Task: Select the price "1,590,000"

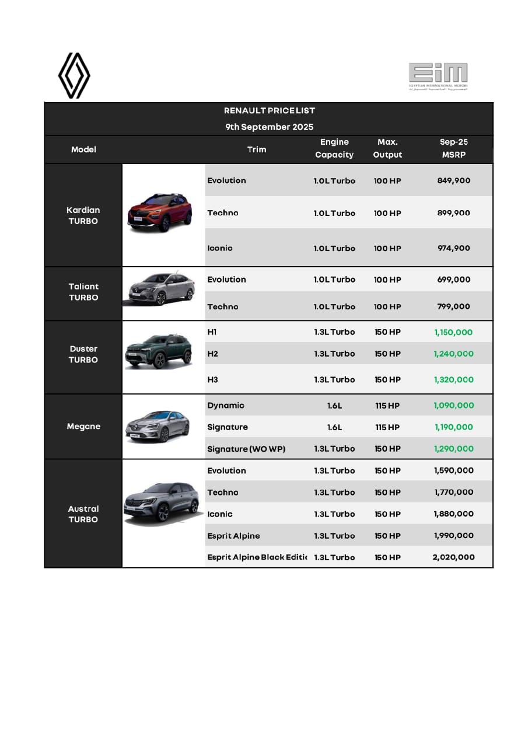Action: [x=454, y=470]
